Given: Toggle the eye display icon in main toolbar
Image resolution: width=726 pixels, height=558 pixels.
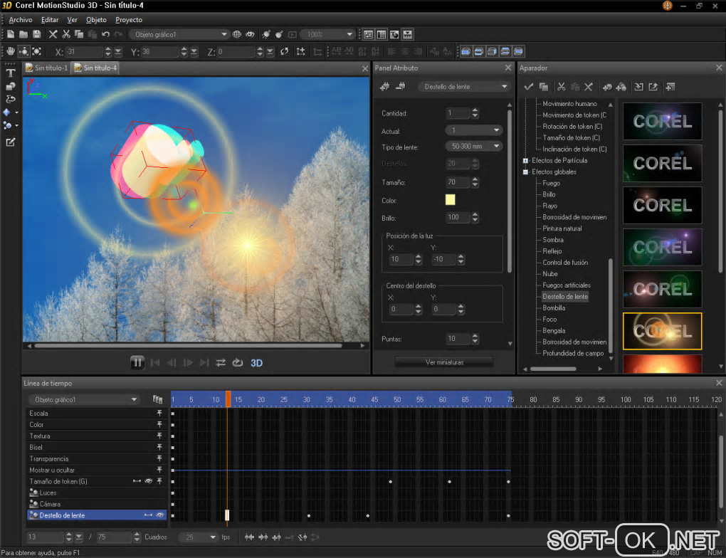Looking at the screenshot, I should pyautogui.click(x=250, y=34).
